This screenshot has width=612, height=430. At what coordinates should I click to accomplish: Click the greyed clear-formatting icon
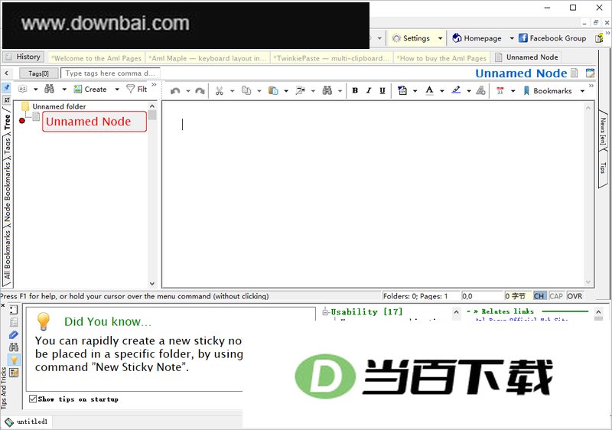tap(481, 90)
